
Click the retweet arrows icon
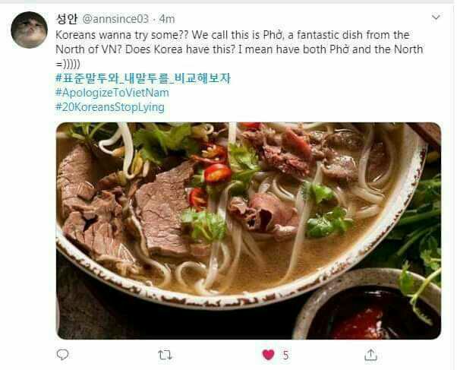point(165,355)
